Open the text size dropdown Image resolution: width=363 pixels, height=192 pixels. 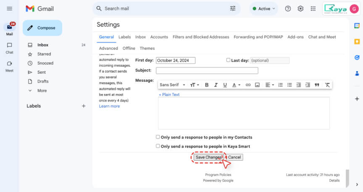tap(195, 85)
